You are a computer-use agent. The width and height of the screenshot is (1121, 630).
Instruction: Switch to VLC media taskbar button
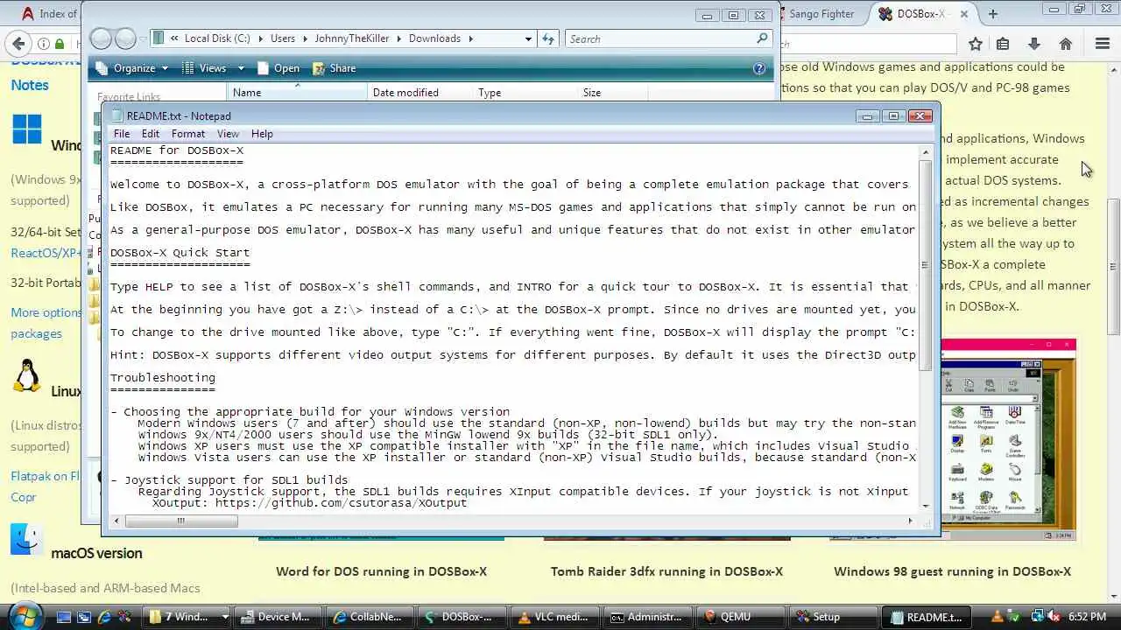pyautogui.click(x=555, y=617)
